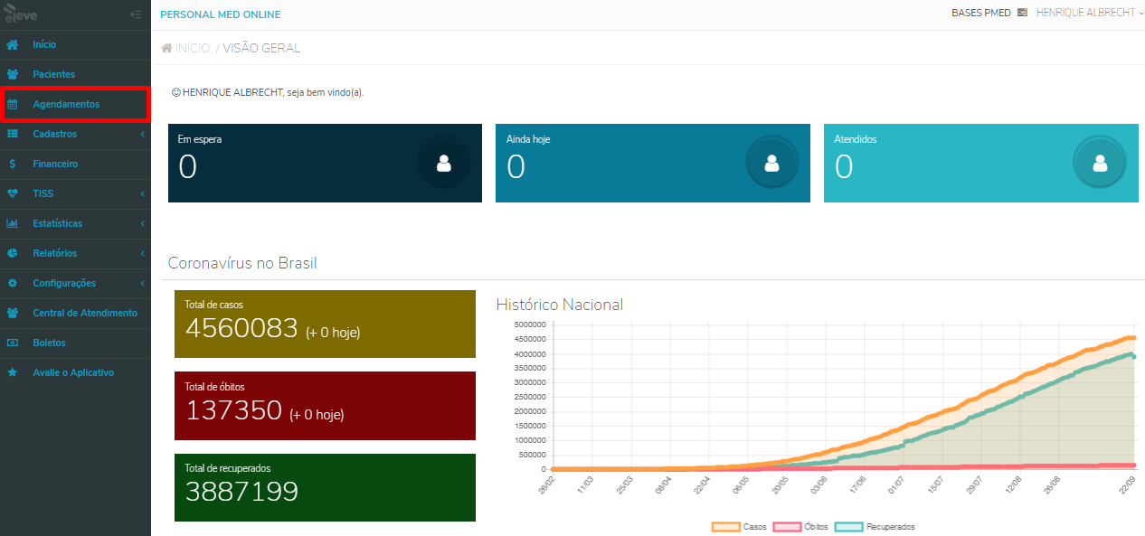Toggle the Óbitos legend swatch

pyautogui.click(x=787, y=526)
